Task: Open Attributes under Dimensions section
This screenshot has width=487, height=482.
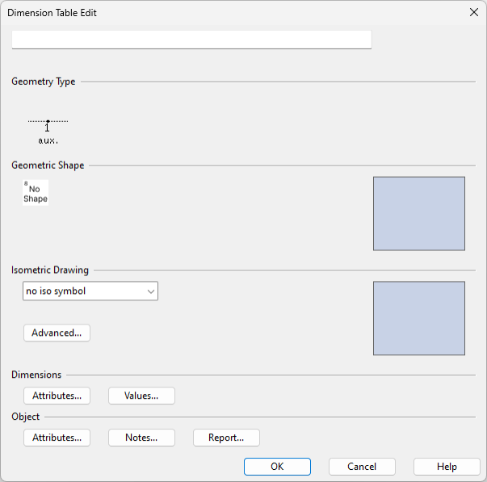Action: click(x=57, y=396)
